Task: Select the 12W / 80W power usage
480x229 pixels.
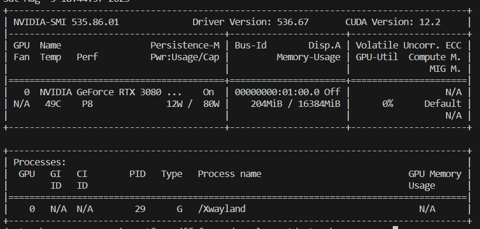Action: [193, 104]
